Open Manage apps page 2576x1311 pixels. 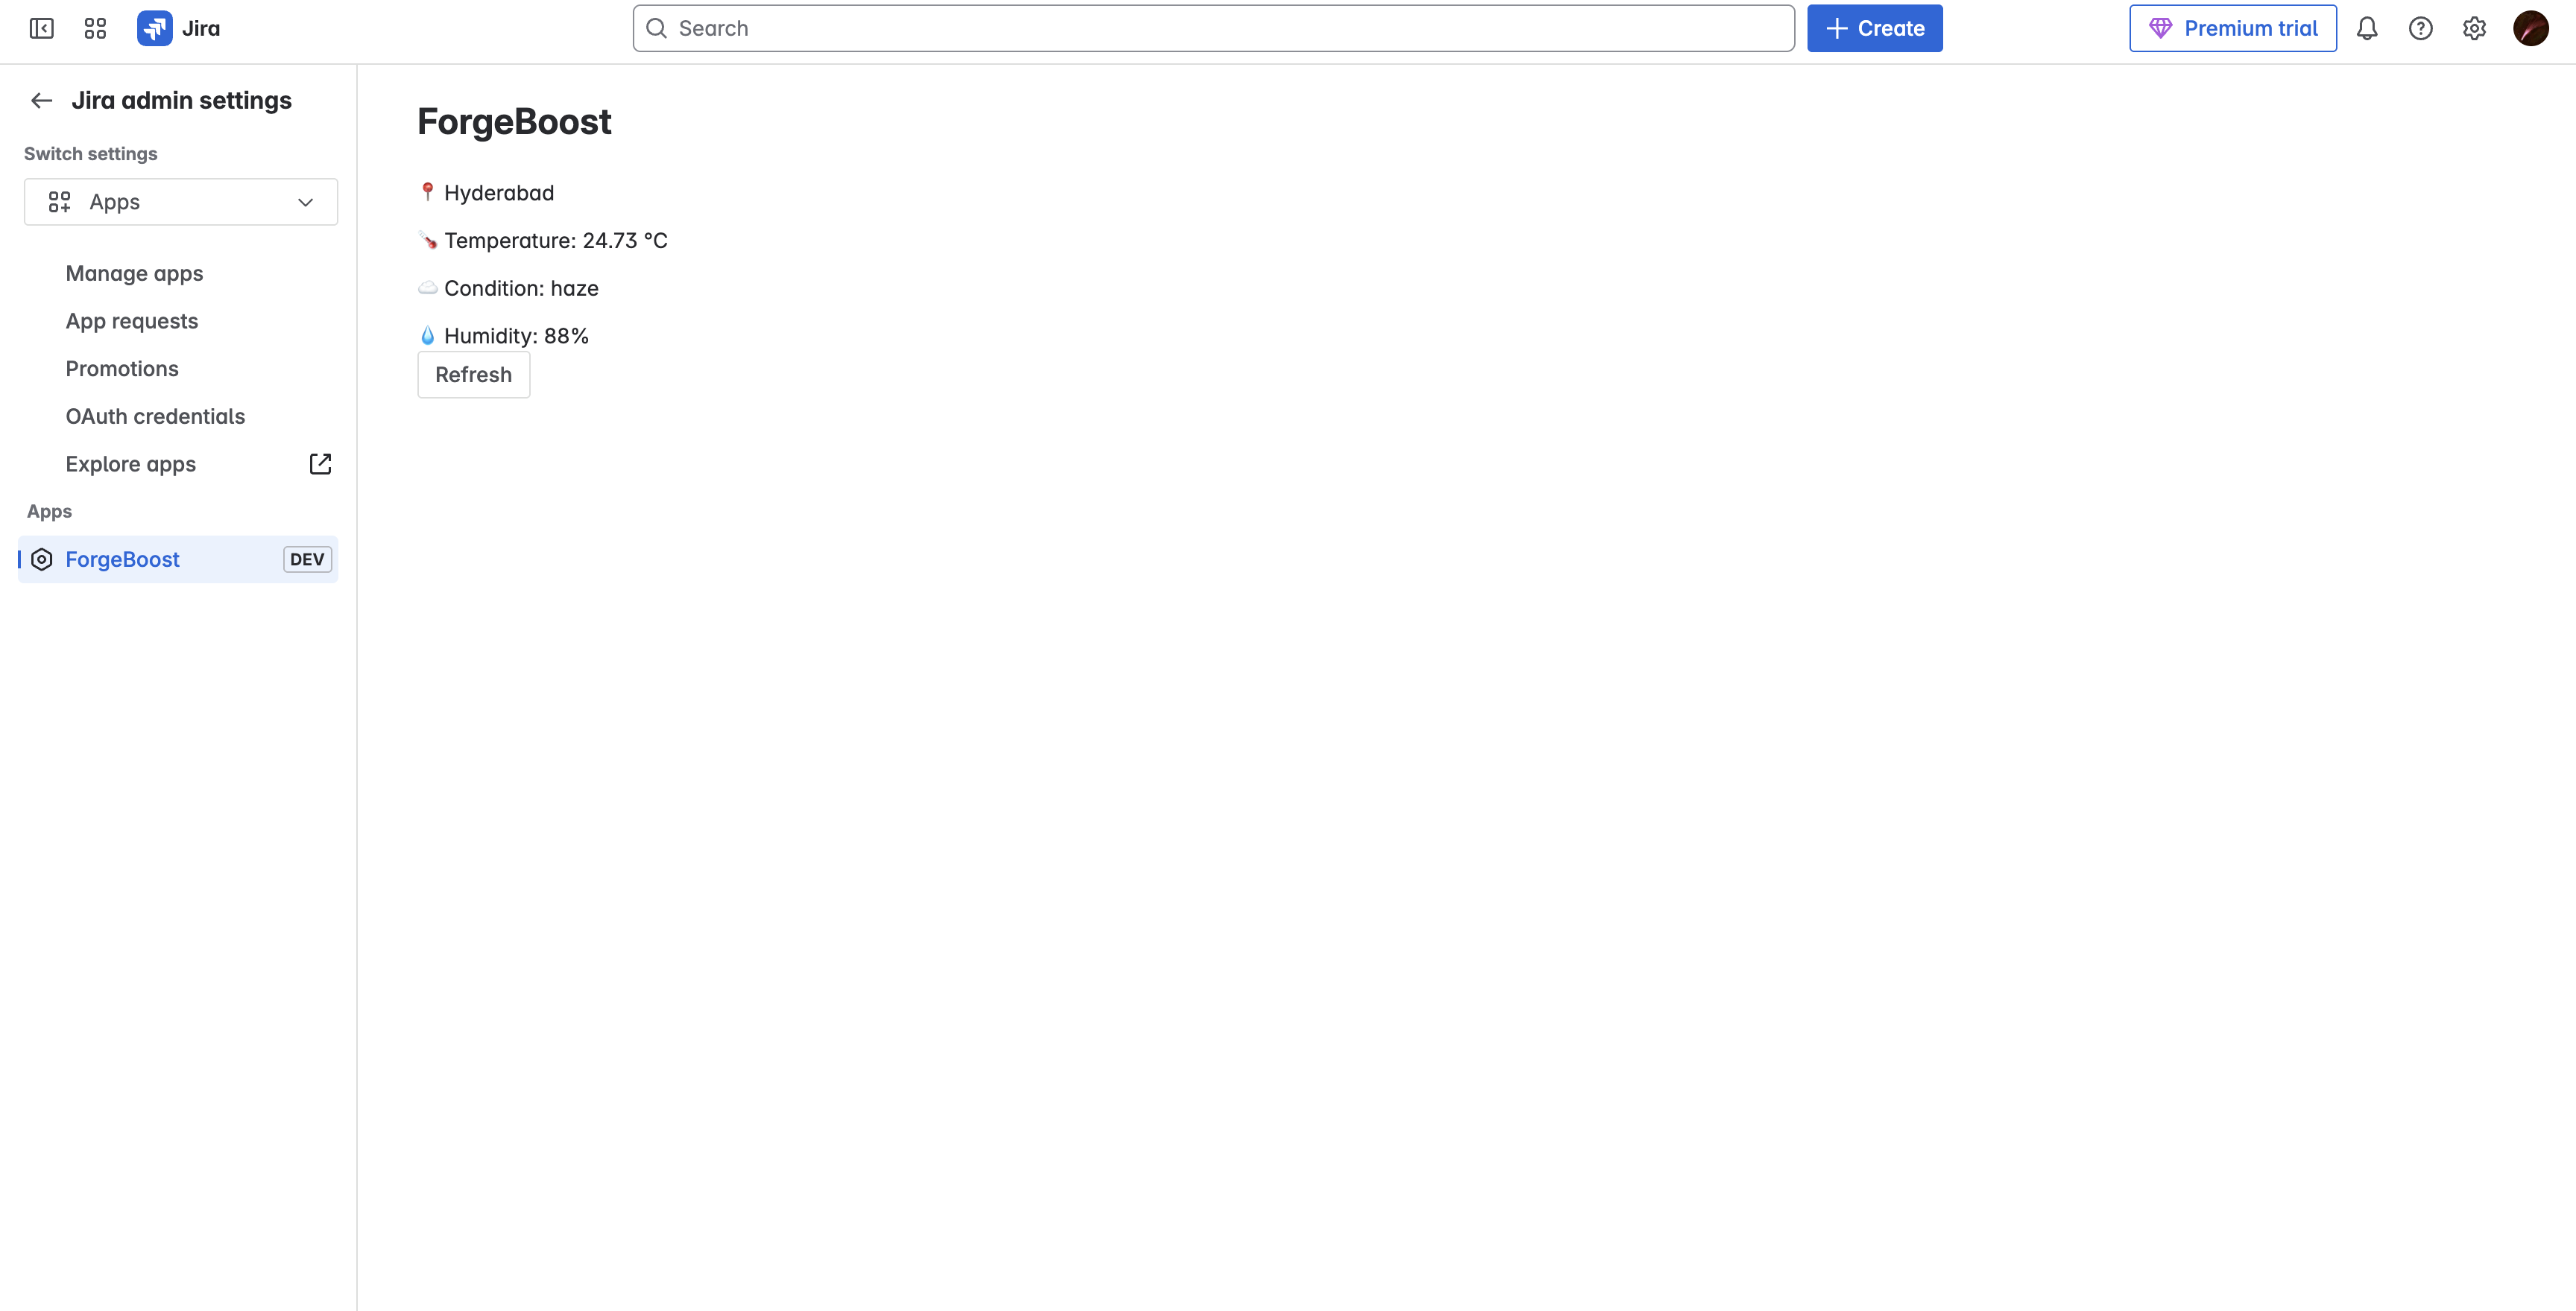click(134, 274)
